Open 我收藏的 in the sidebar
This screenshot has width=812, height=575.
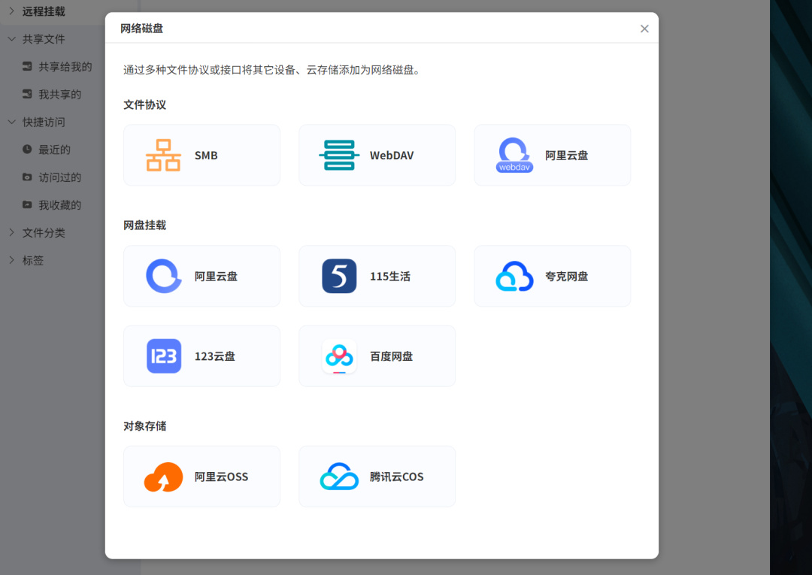(x=59, y=205)
